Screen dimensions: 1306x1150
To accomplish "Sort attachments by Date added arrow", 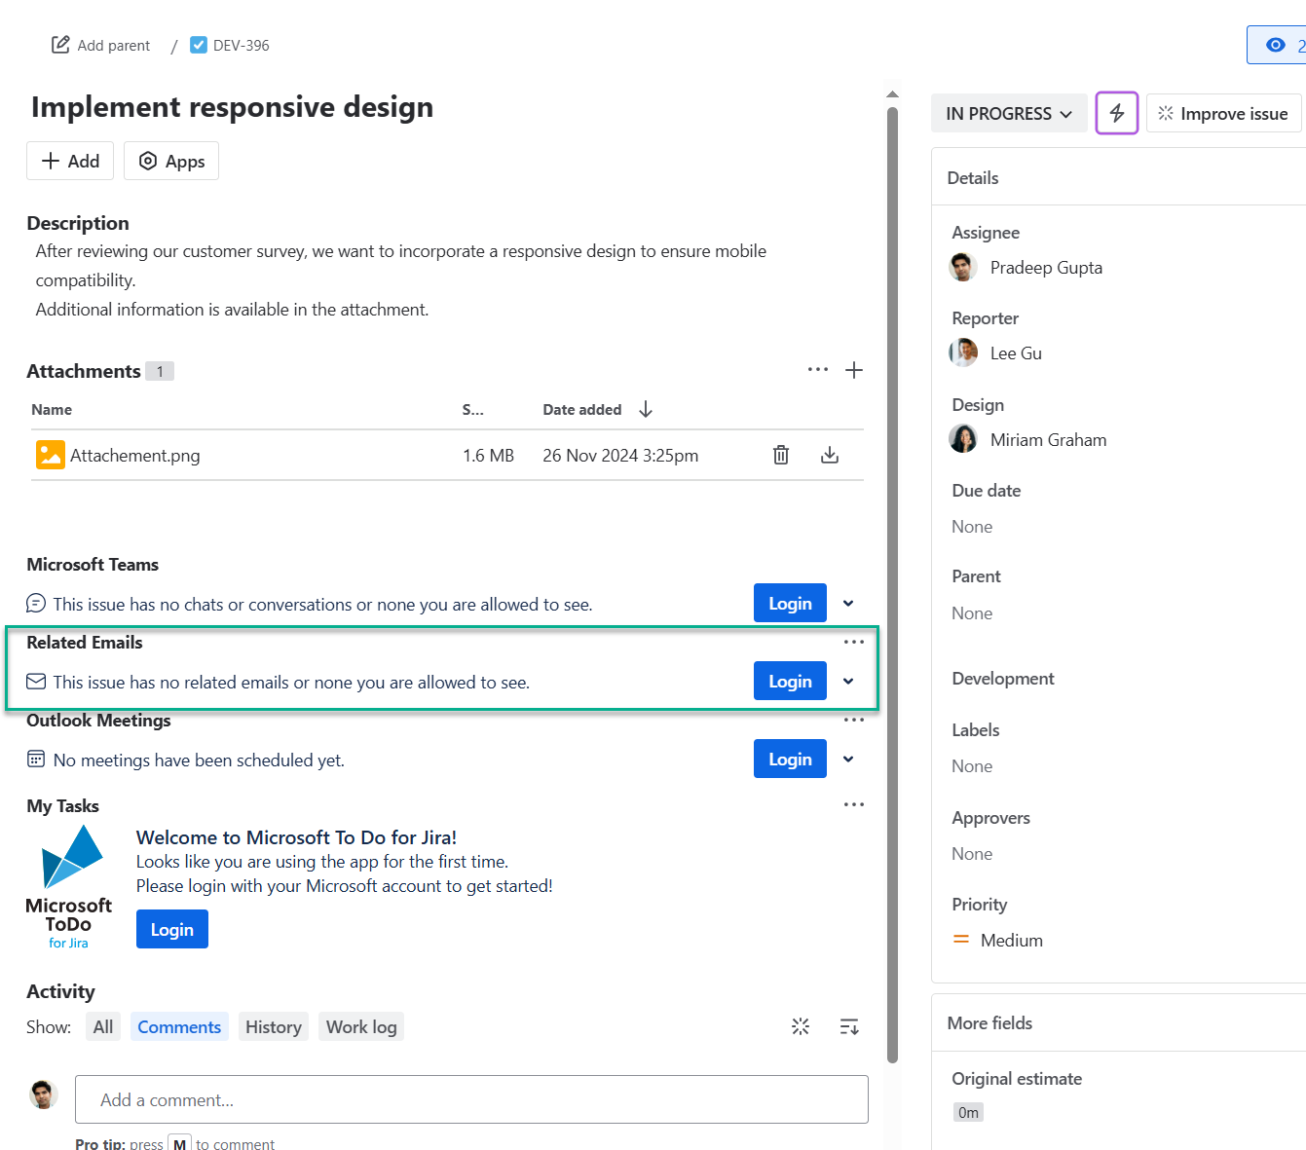I will [646, 410].
